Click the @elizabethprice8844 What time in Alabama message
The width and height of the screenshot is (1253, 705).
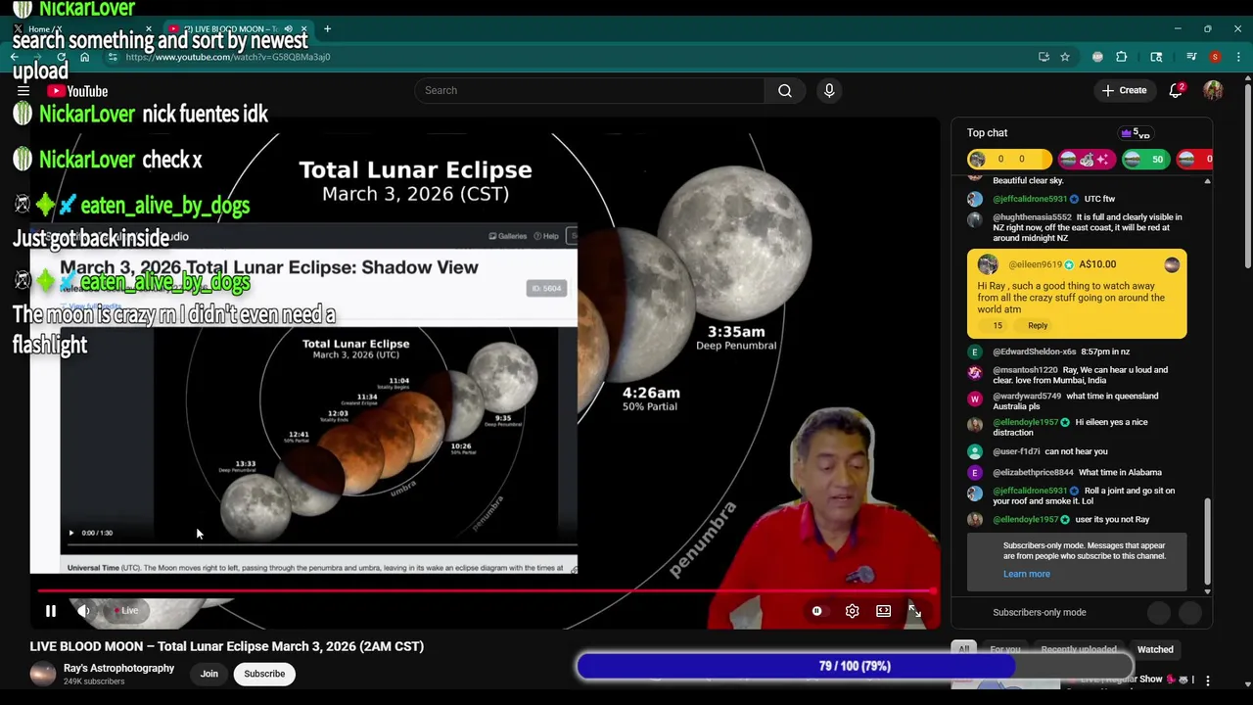point(1077,473)
